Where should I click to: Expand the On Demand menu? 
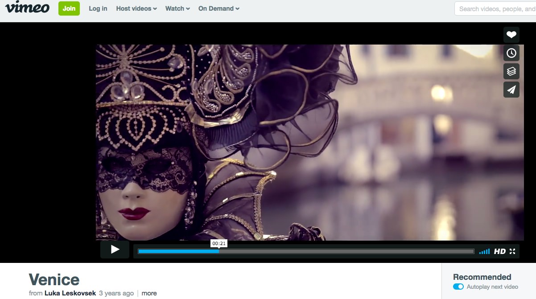coord(219,8)
